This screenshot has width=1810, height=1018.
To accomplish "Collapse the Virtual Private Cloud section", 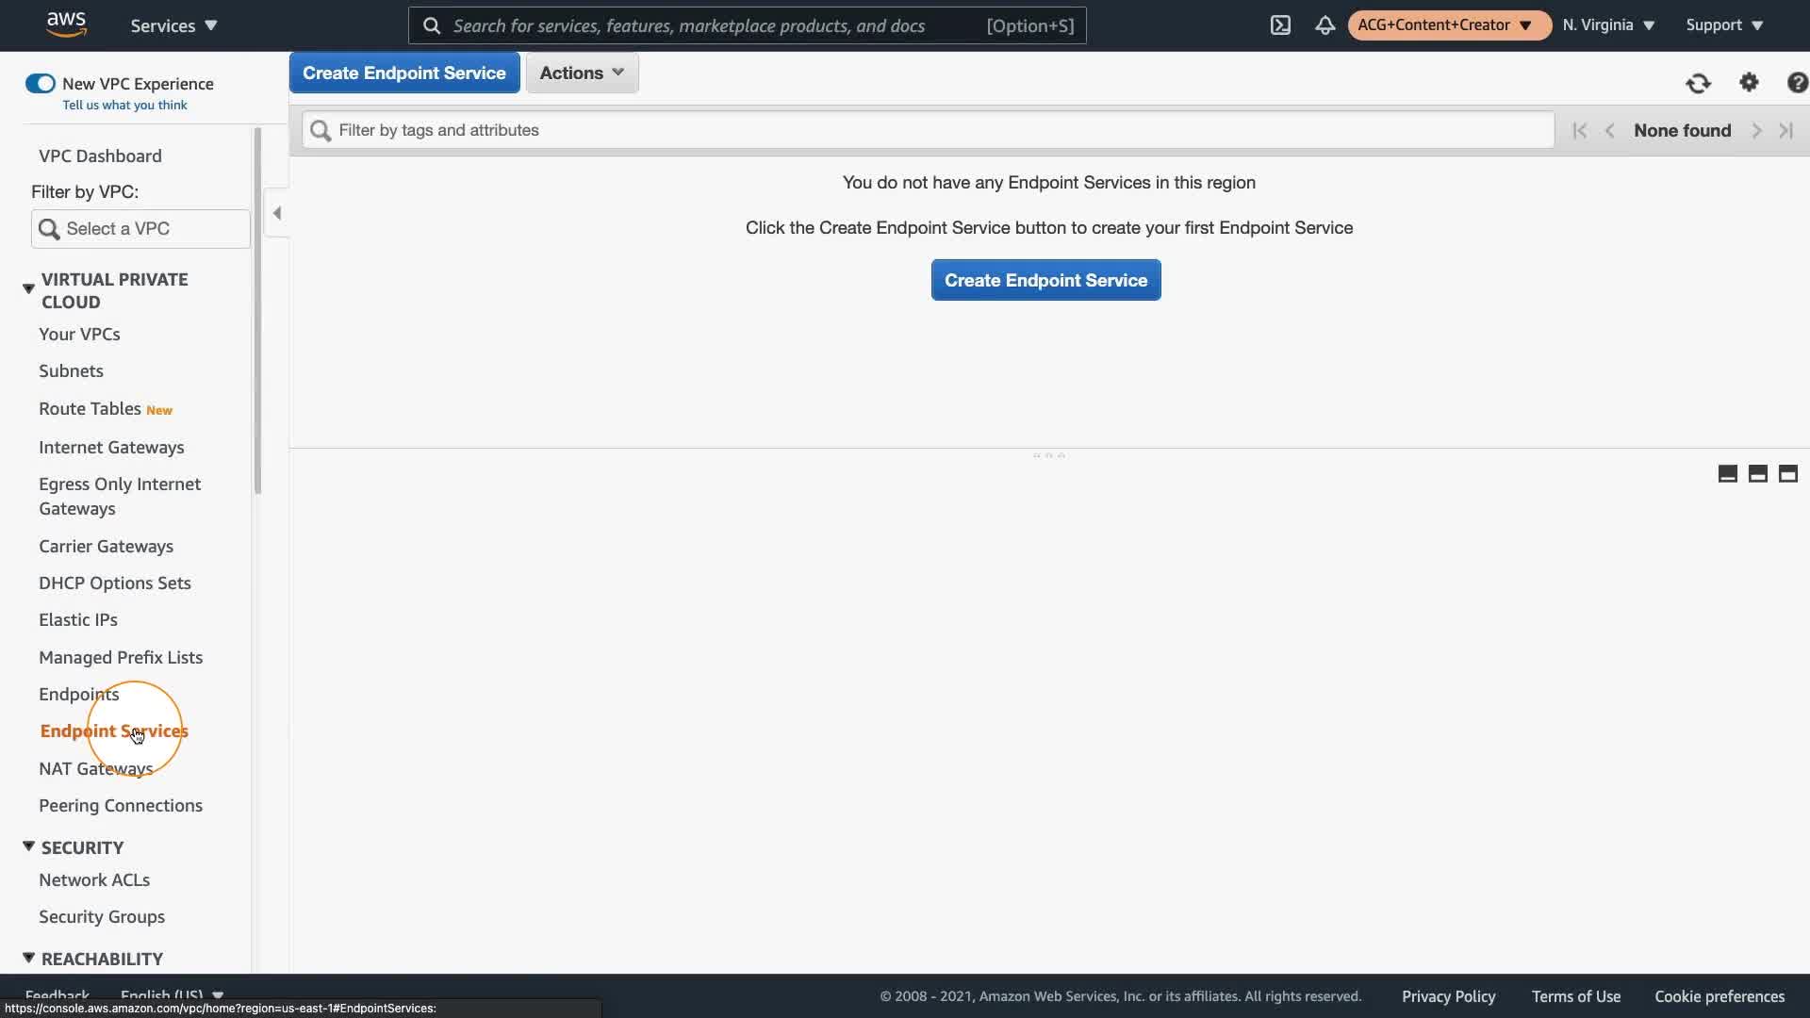I will [x=28, y=288].
